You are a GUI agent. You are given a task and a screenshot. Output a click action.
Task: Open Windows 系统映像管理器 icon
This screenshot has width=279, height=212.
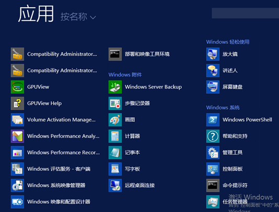[17, 185]
